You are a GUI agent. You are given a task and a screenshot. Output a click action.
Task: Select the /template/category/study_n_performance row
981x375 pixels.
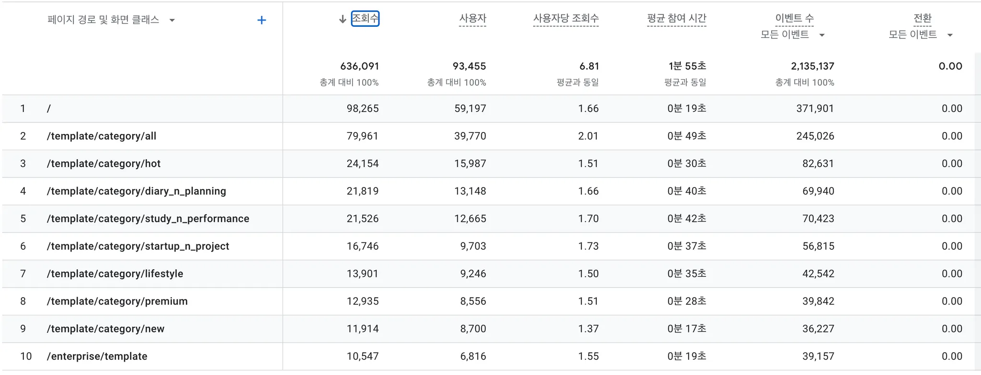point(148,219)
